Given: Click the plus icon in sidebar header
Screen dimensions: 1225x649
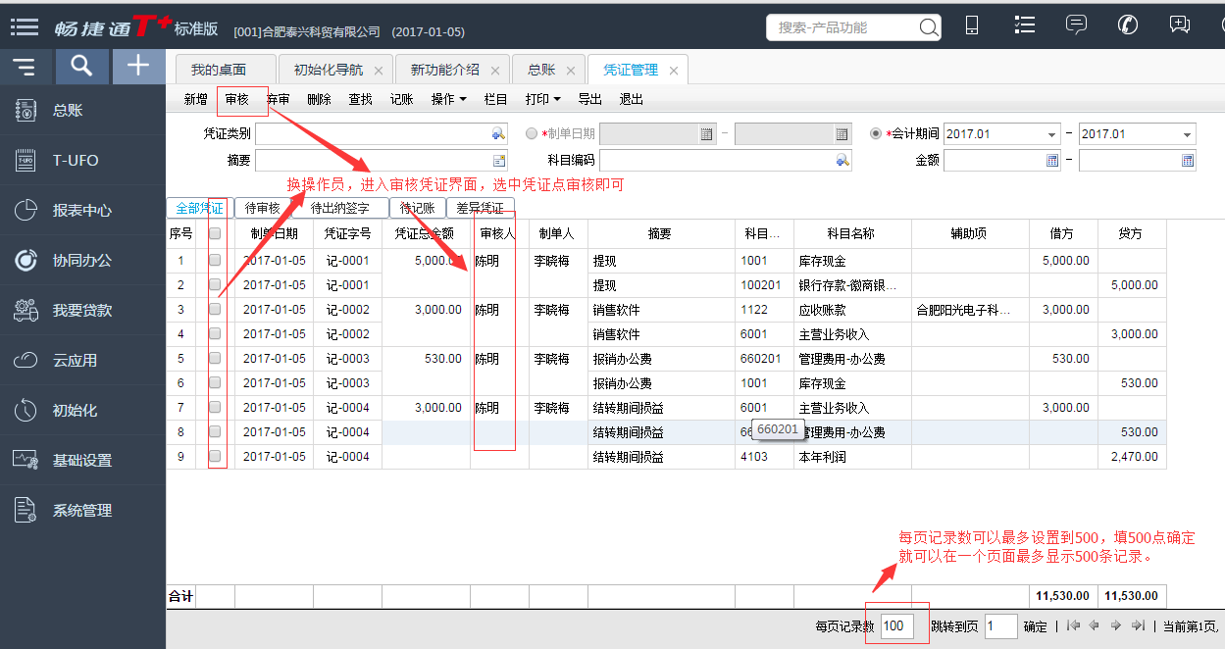Looking at the screenshot, I should coord(138,66).
